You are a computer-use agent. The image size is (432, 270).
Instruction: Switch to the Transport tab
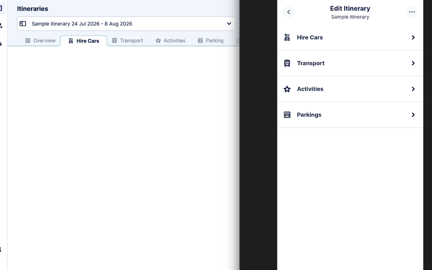tap(128, 41)
